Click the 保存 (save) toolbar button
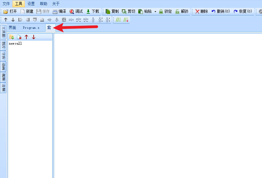 [x=43, y=11]
